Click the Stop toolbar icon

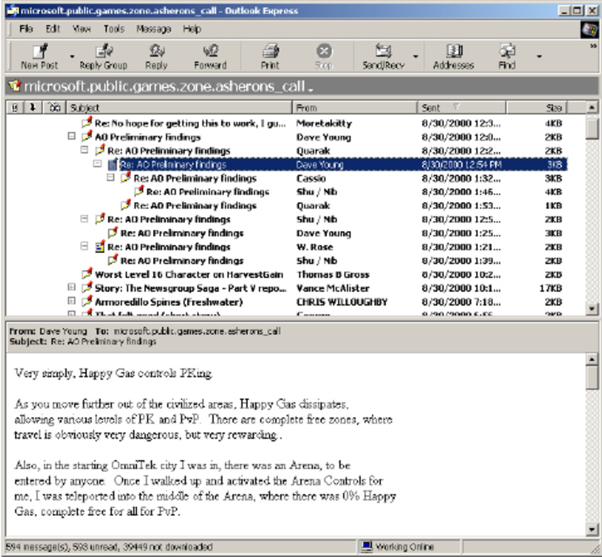324,51
